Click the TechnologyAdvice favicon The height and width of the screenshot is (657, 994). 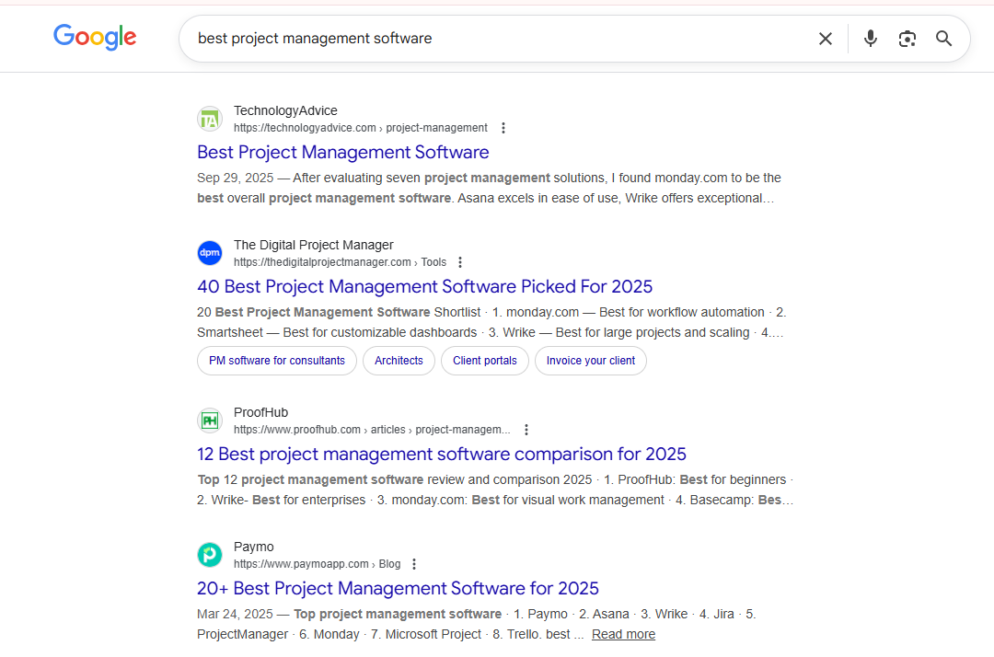click(210, 119)
